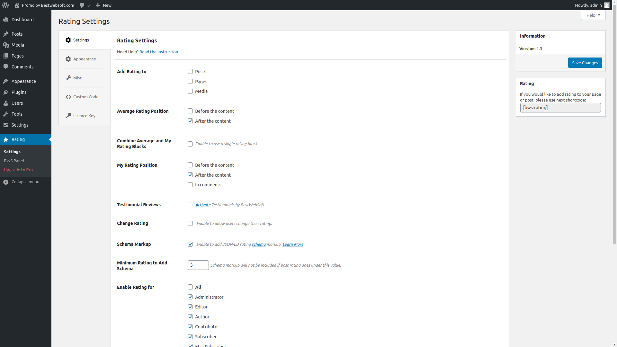Open the comments bubble icon in the admin bar
617x347 pixels.
point(82,5)
